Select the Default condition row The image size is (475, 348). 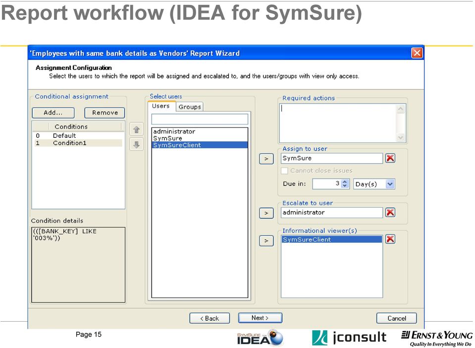(x=78, y=135)
